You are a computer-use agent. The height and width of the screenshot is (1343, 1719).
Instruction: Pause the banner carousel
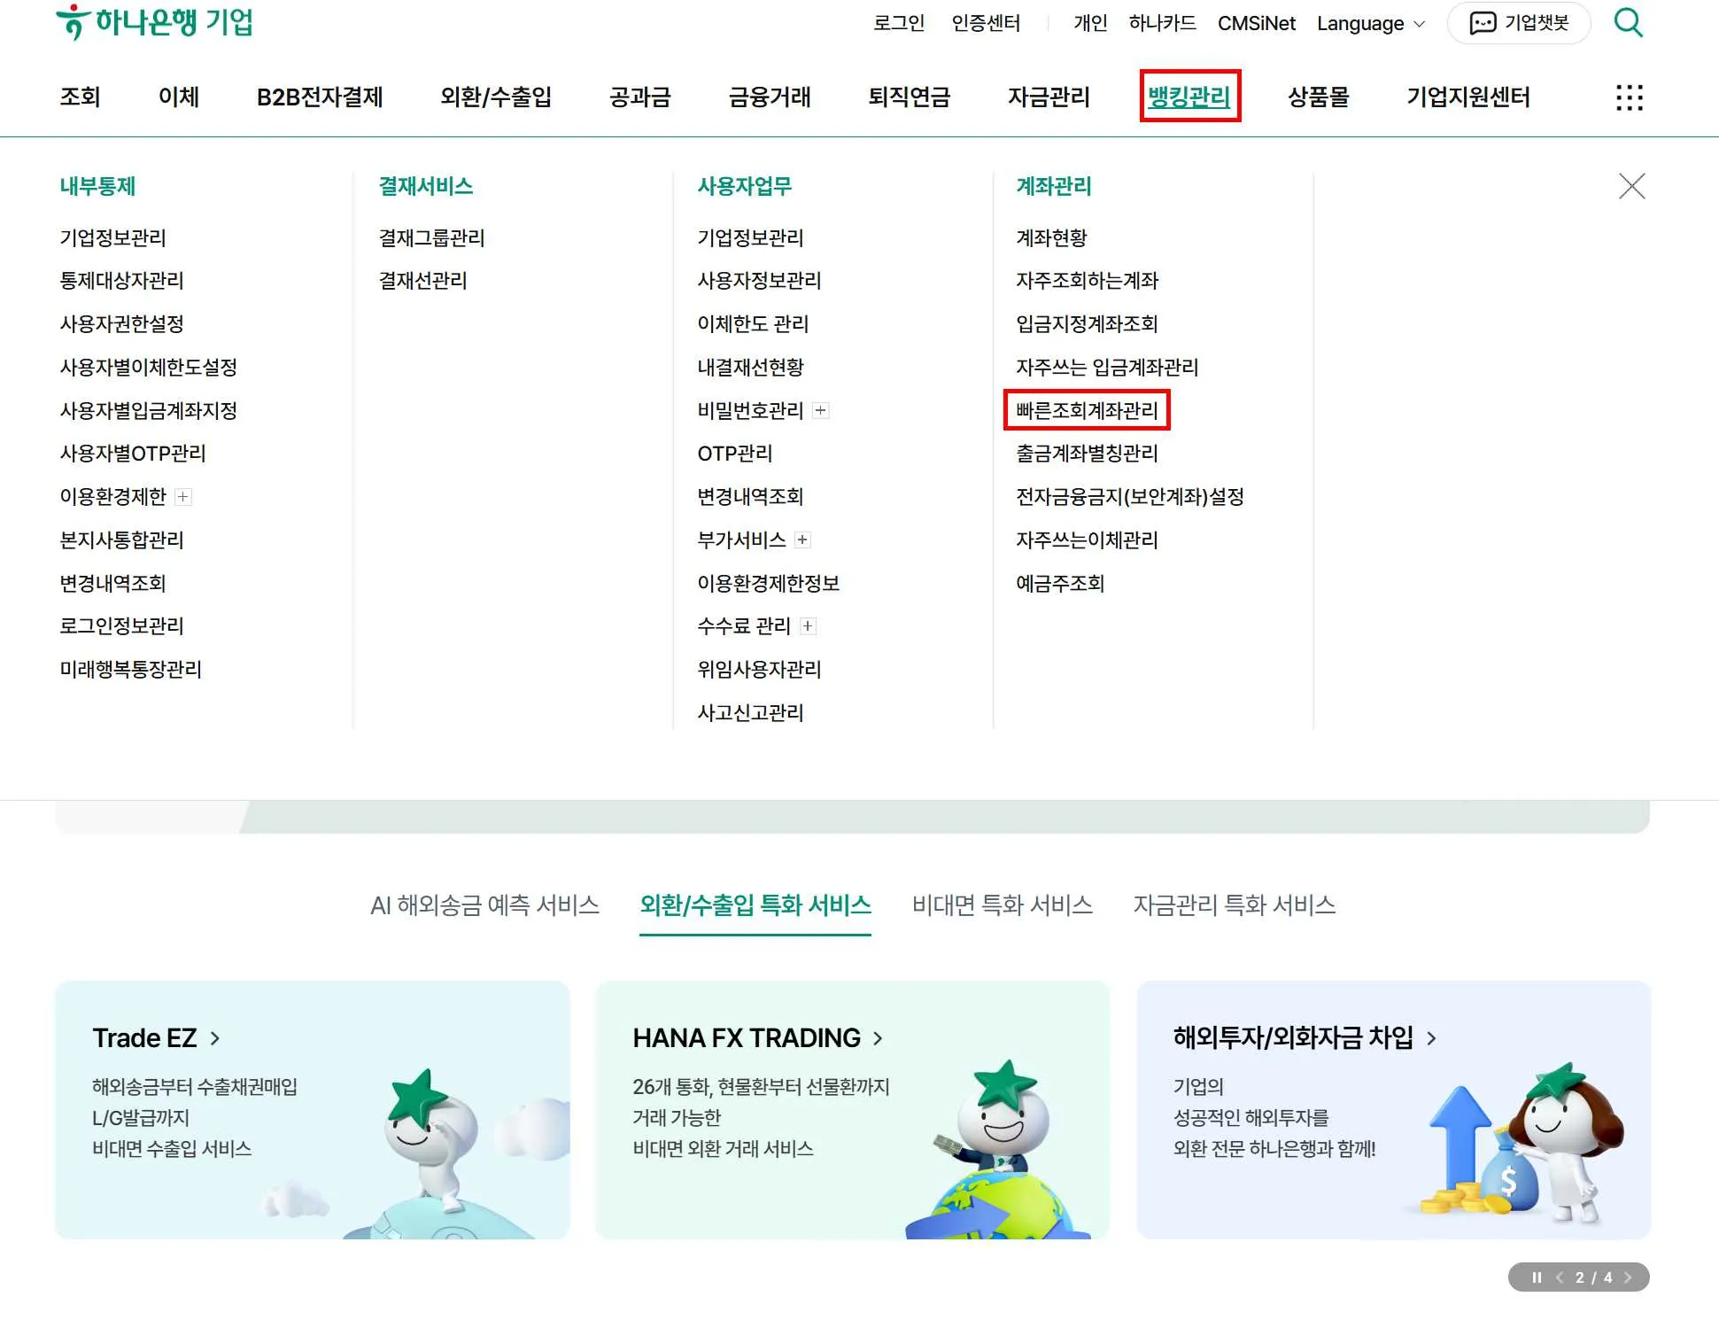1537,1277
